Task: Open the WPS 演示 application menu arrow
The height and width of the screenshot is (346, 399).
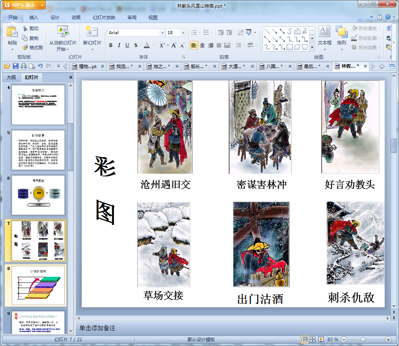Action: [x=42, y=5]
